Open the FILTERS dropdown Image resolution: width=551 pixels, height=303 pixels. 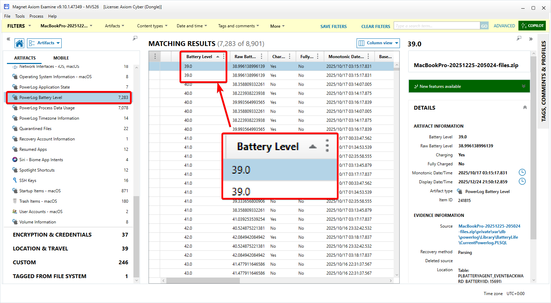pos(19,26)
